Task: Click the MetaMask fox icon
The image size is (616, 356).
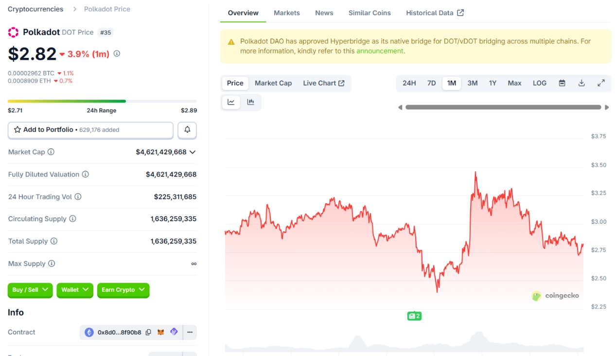Action: pyautogui.click(x=161, y=332)
